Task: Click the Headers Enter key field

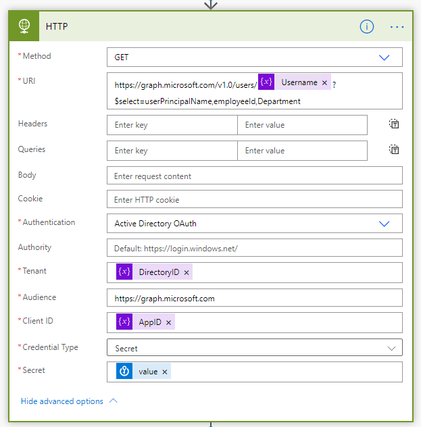Action: [172, 125]
